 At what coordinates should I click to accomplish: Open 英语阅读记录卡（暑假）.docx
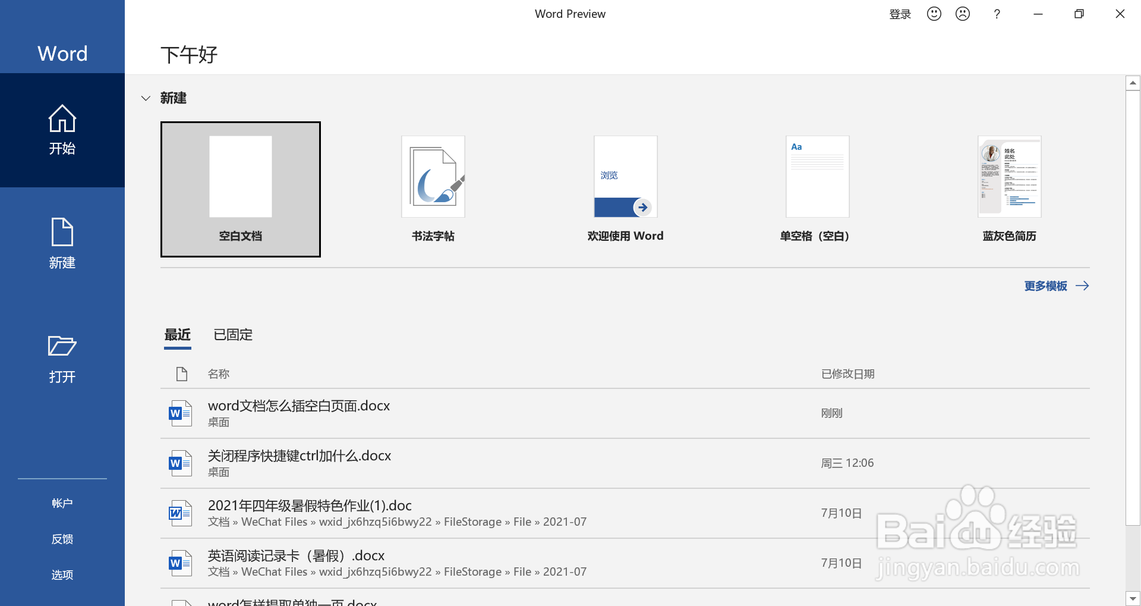click(x=625, y=563)
